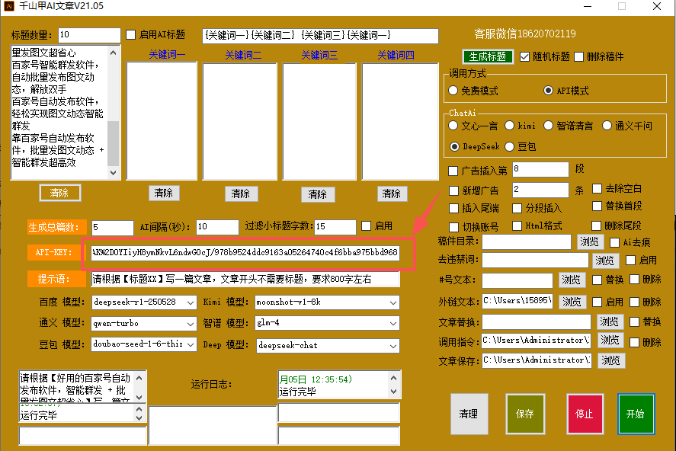Click 浏览 button next to 稿件目录
The height and width of the screenshot is (451, 676).
click(x=590, y=242)
